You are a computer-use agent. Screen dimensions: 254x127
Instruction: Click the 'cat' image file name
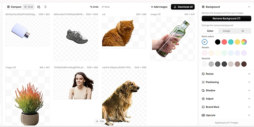[x=104, y=14]
